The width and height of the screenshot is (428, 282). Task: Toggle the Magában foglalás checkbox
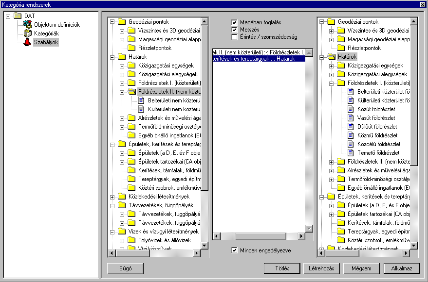pyautogui.click(x=235, y=22)
